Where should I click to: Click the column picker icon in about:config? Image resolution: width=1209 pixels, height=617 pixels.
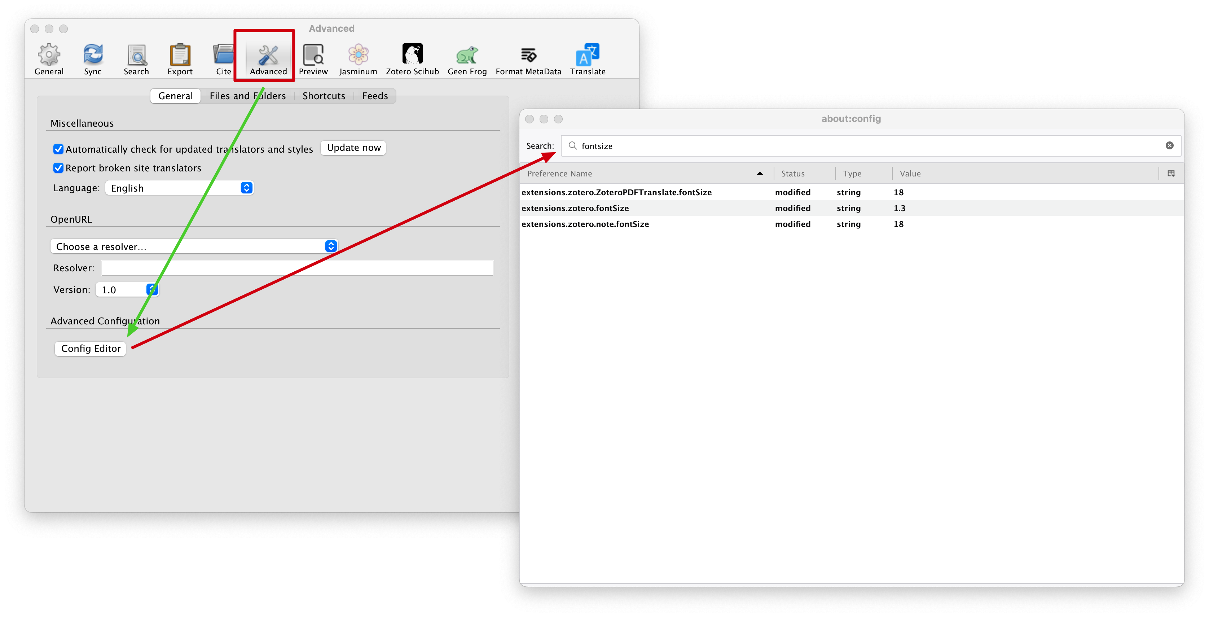pos(1171,174)
